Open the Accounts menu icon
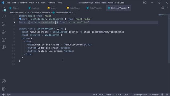This screenshot has width=170, height=96. tap(4, 81)
